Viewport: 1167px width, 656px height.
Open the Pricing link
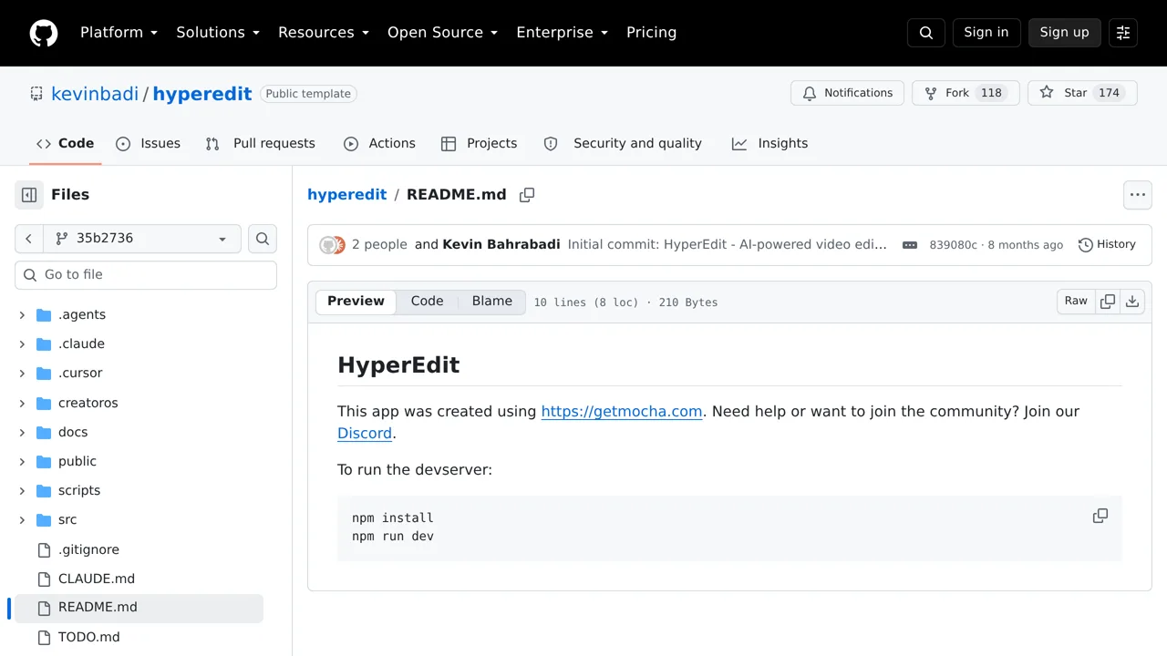click(x=652, y=33)
